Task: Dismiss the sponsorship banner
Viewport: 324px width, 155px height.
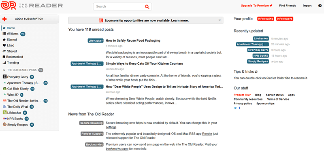Action: (220, 20)
